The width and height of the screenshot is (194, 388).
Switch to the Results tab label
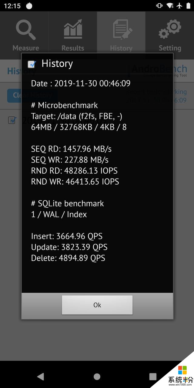tap(73, 48)
